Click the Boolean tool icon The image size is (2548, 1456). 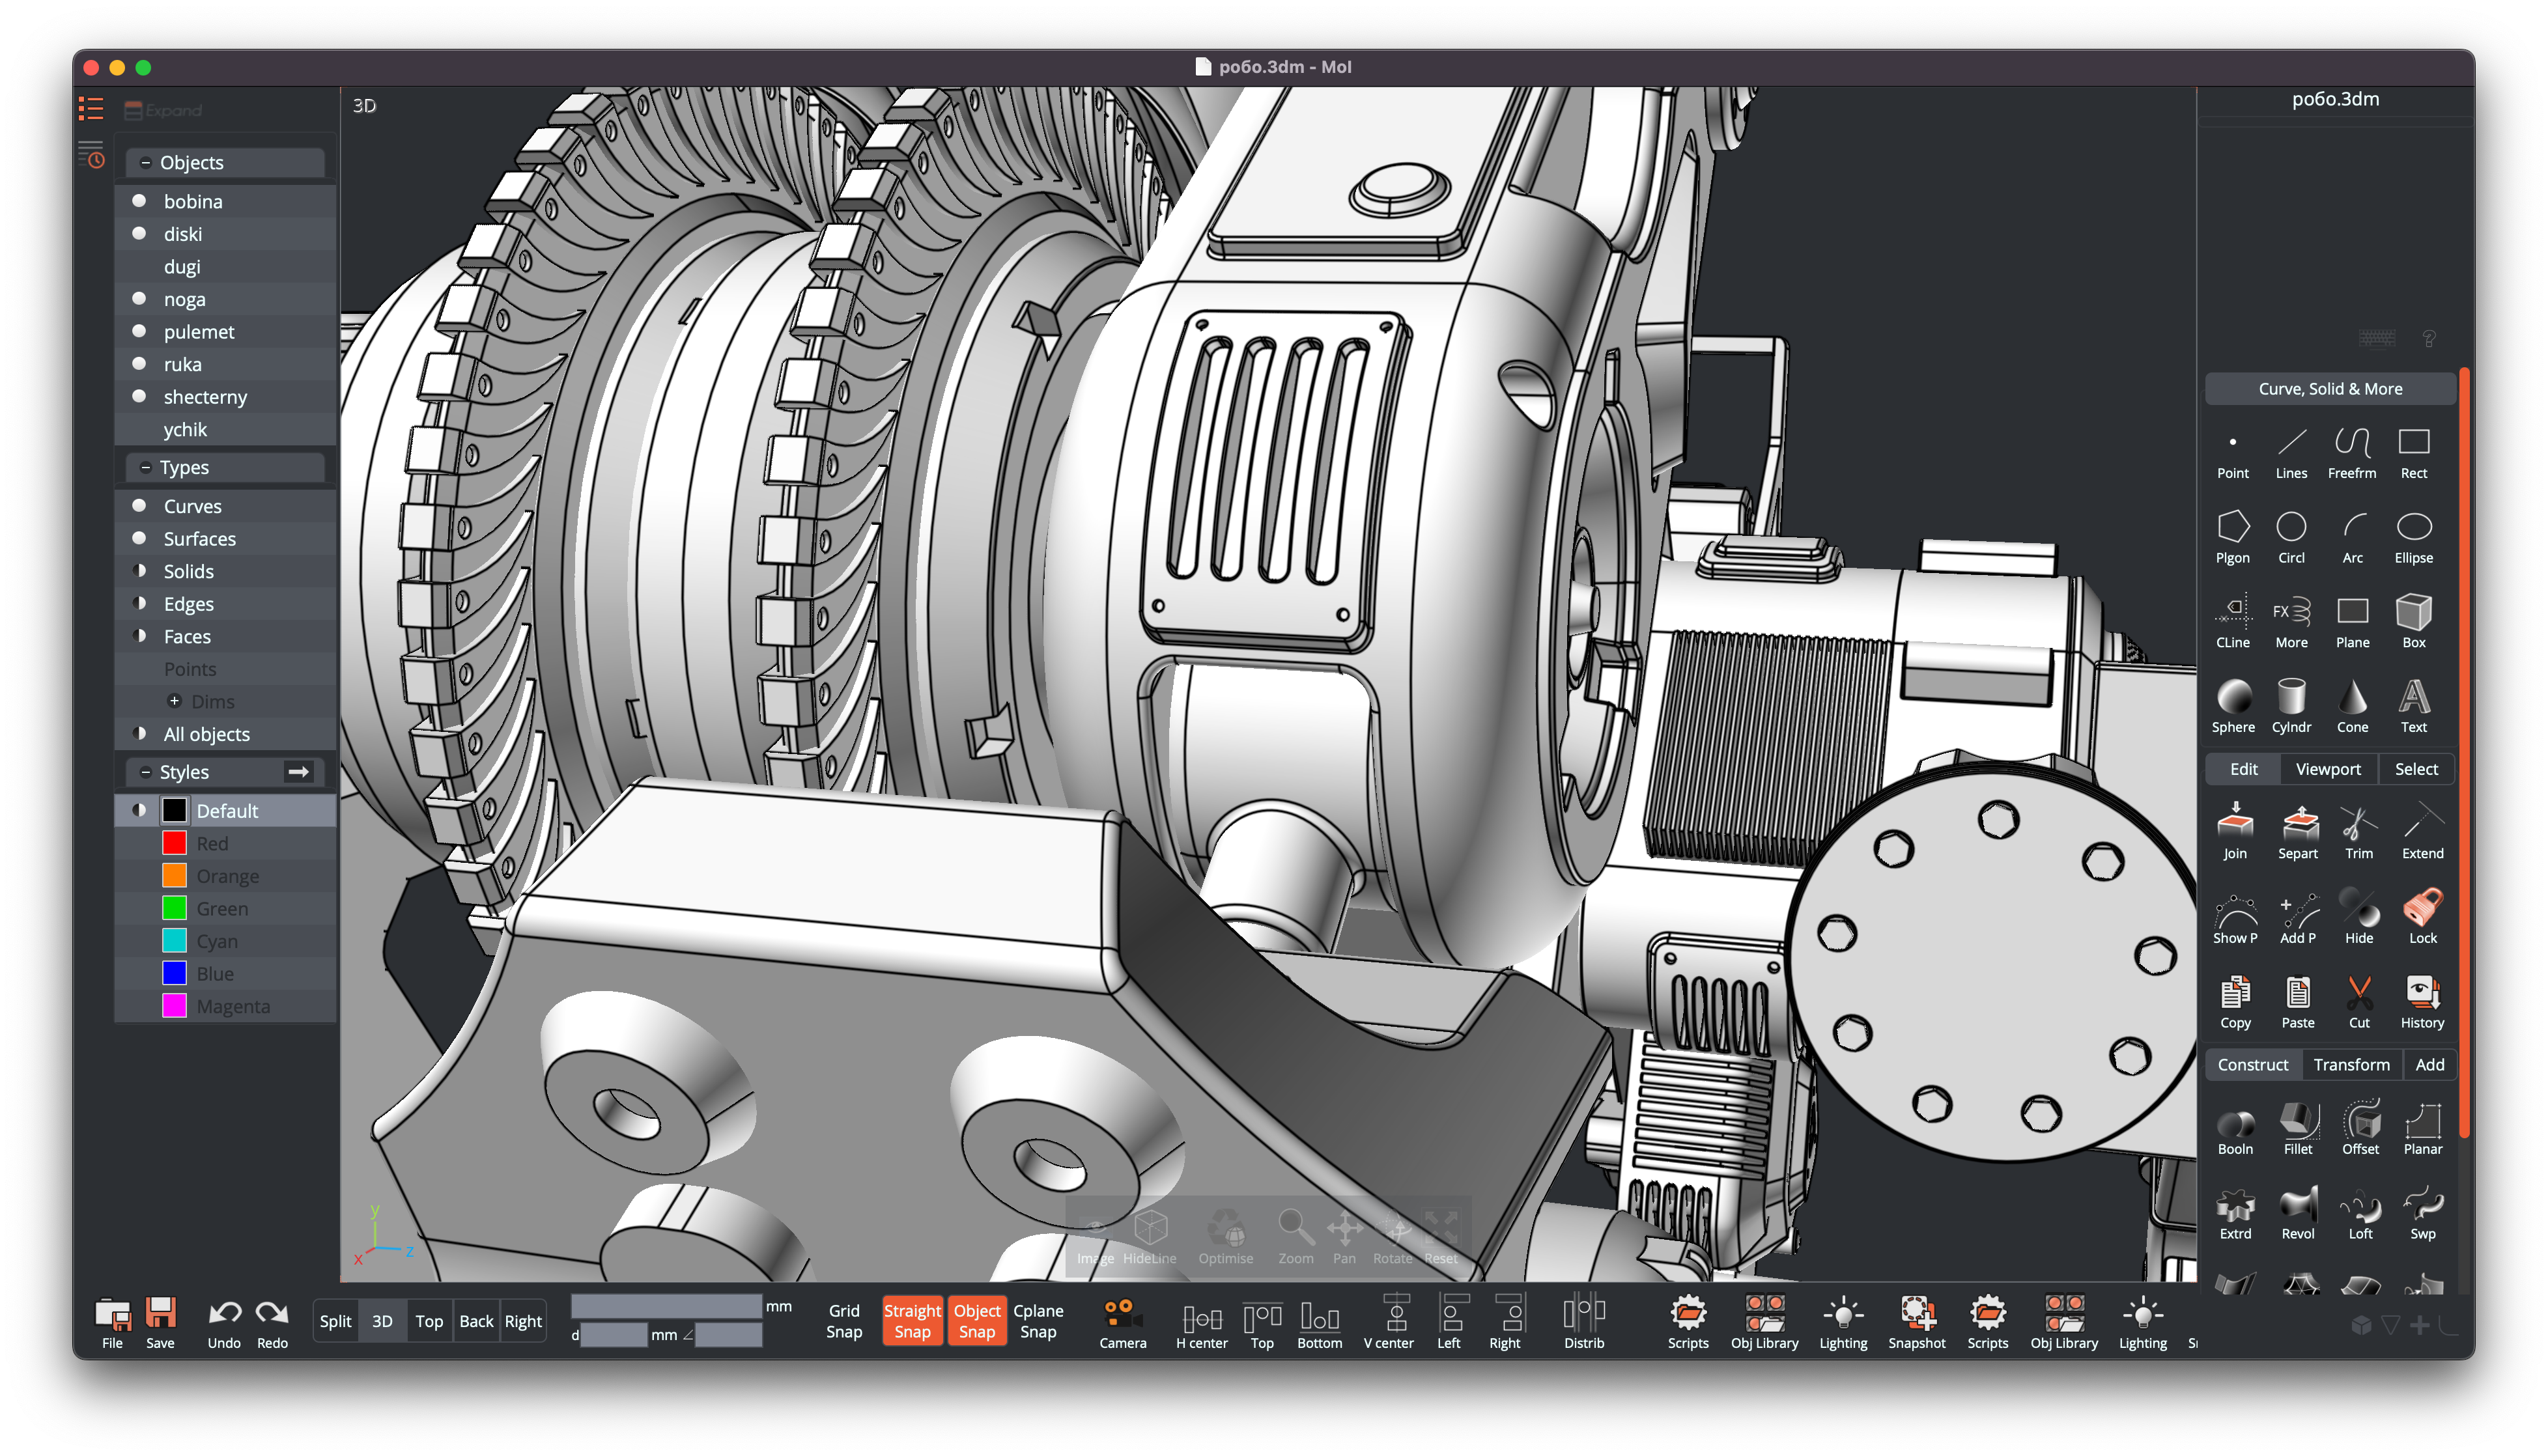click(2235, 1127)
